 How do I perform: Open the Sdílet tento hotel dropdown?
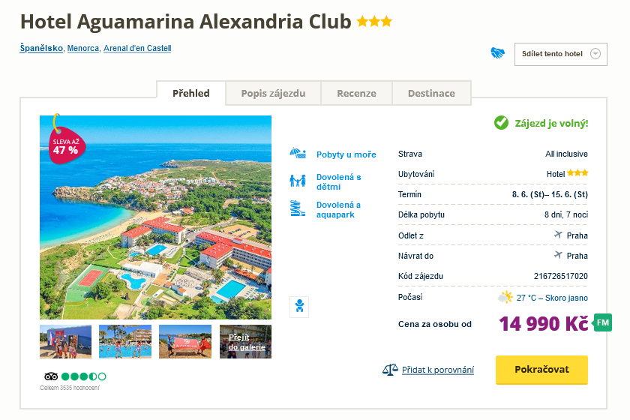pyautogui.click(x=560, y=54)
